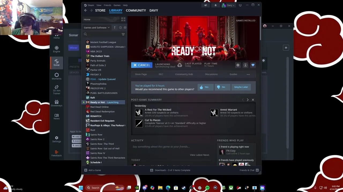
Task: Open Ready or Not Store Page link
Action: tap(141, 74)
